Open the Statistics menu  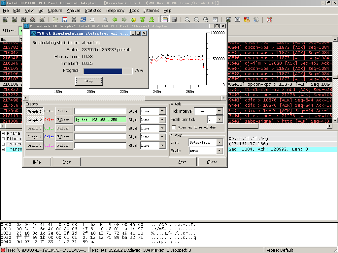coord(93,11)
